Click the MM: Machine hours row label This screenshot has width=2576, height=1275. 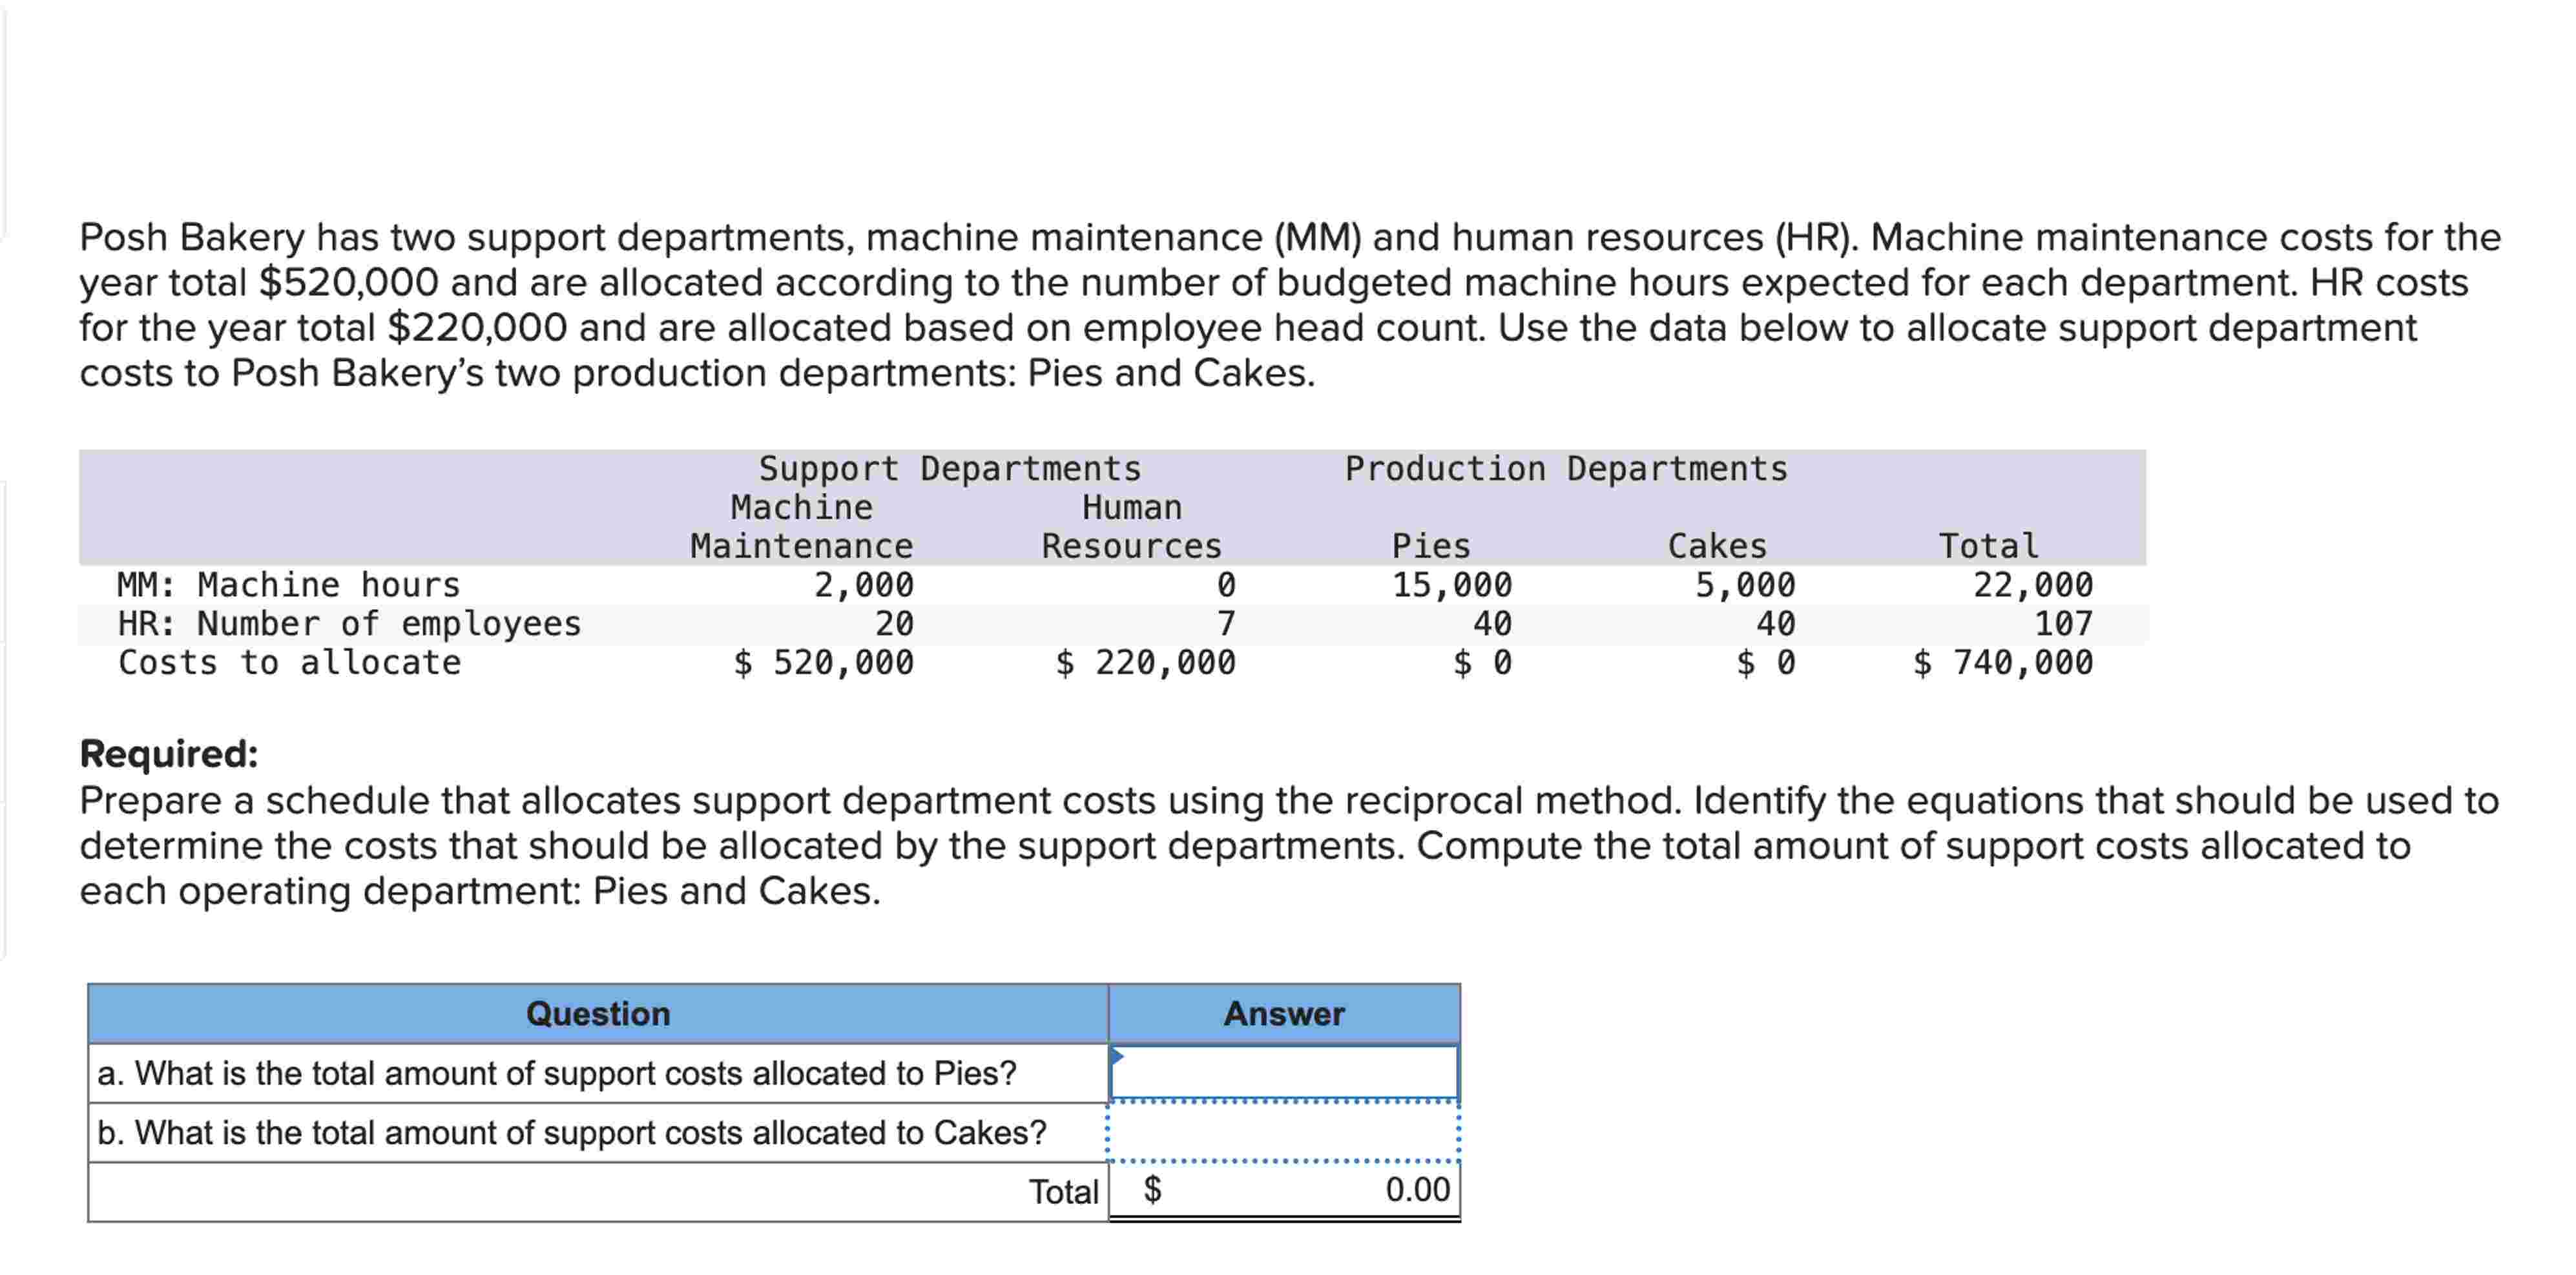[x=289, y=584]
